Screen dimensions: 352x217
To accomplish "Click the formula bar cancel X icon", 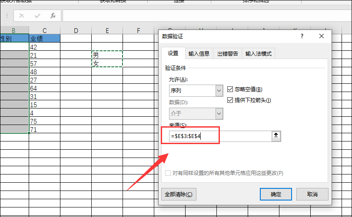I will pos(22,16).
